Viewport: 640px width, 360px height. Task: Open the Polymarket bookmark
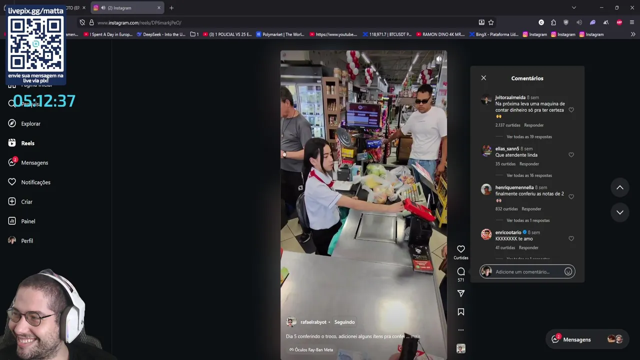tap(280, 34)
